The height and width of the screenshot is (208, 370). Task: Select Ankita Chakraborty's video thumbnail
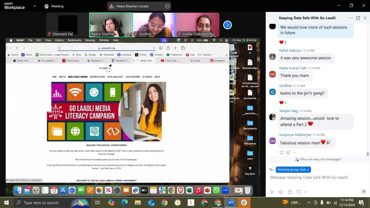(198, 25)
